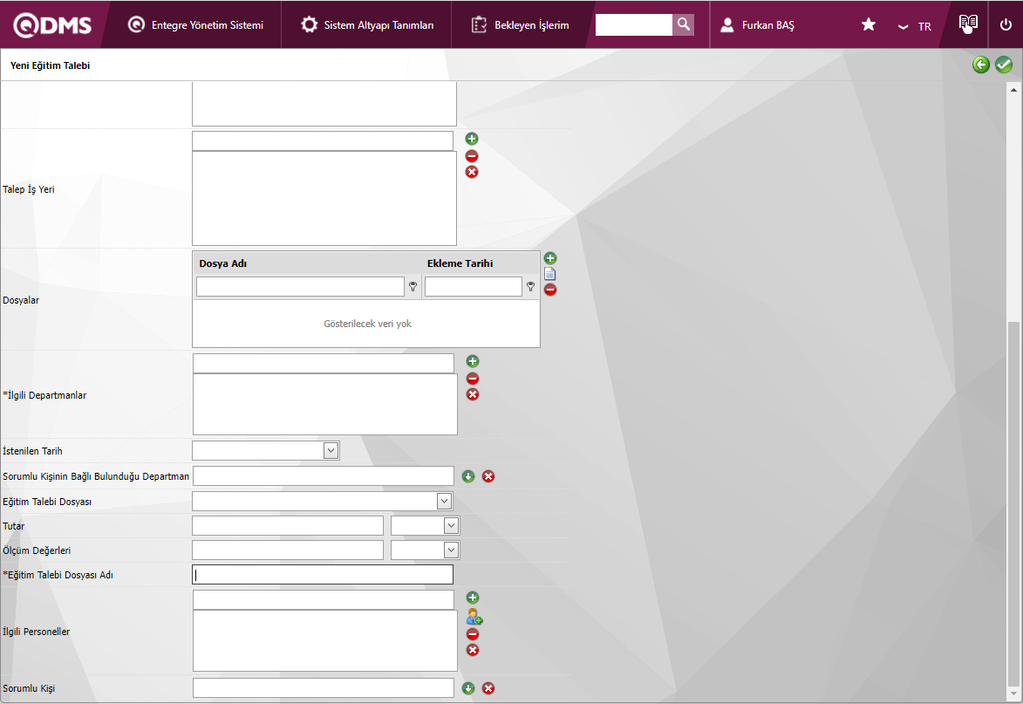Viewport: 1023px width, 704px height.
Task: View the document in Dosyalar
Action: 550,274
